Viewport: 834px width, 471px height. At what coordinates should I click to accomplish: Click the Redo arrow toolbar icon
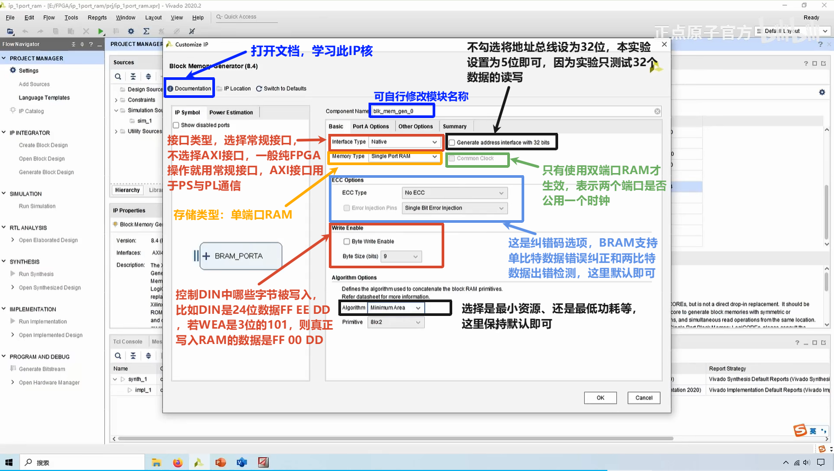(40, 31)
